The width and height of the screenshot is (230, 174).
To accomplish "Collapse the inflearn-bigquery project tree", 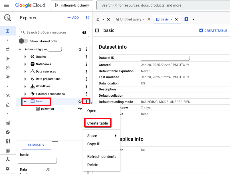I will coord(20,49).
